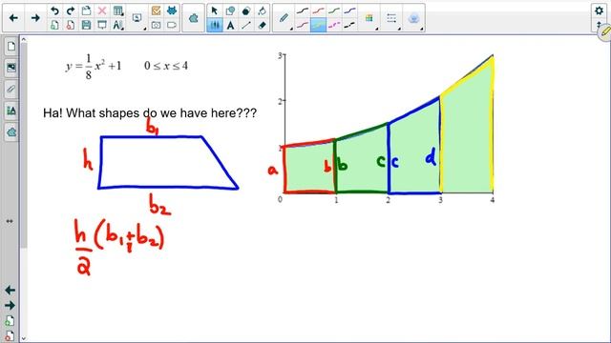Go to next page from sidebar arrow
611x343 pixels.
point(11,305)
